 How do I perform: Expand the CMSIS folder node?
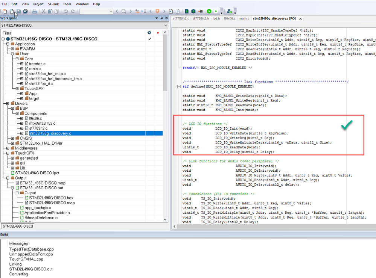(12, 138)
